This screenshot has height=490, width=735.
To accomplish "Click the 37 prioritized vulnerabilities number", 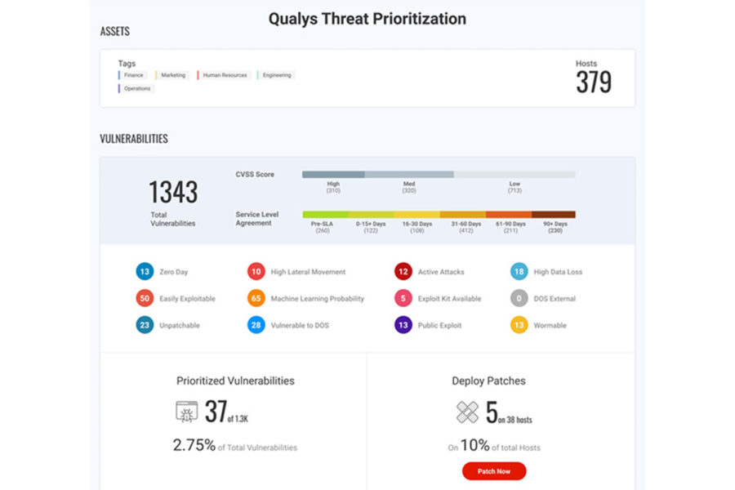I will tap(216, 412).
